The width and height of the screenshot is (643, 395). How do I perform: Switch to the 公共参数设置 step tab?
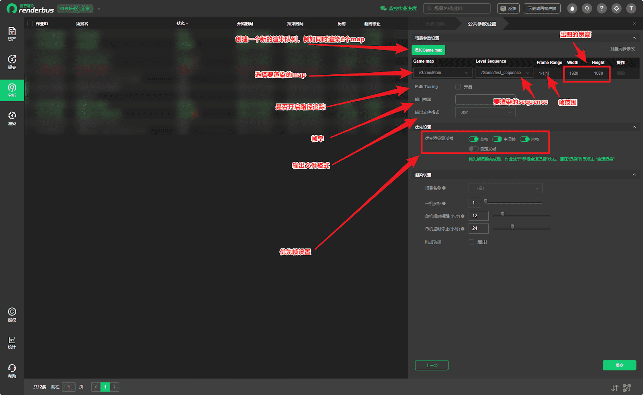click(482, 24)
